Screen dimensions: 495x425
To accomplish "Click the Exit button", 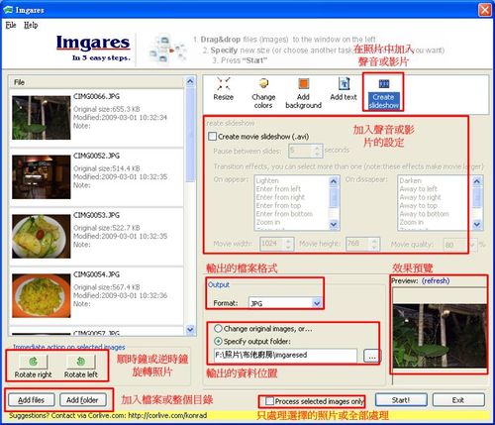I will [x=458, y=400].
